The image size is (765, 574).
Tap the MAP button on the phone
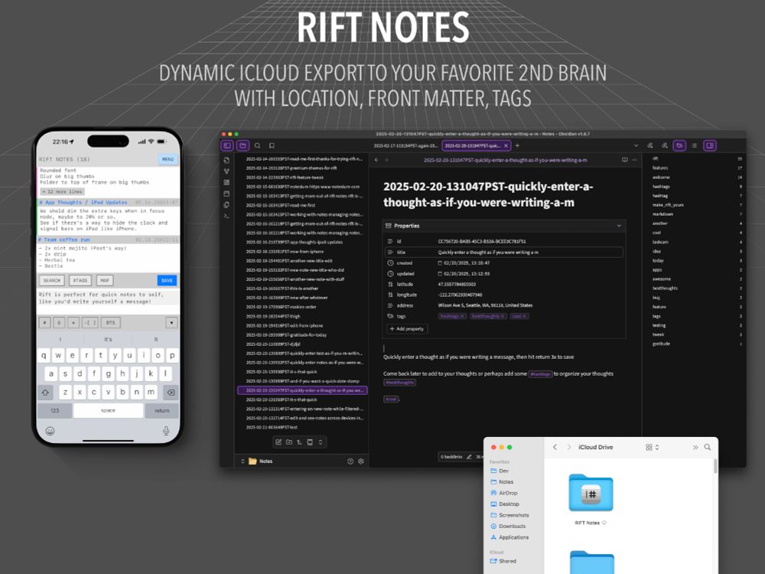(104, 281)
